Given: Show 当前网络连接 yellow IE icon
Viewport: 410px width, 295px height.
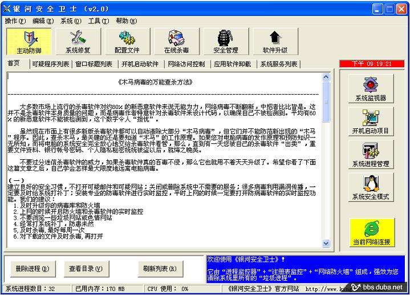Looking at the screenshot, I should [x=372, y=233].
